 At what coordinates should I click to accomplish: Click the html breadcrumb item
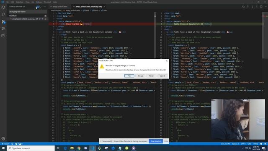pos(86,10)
